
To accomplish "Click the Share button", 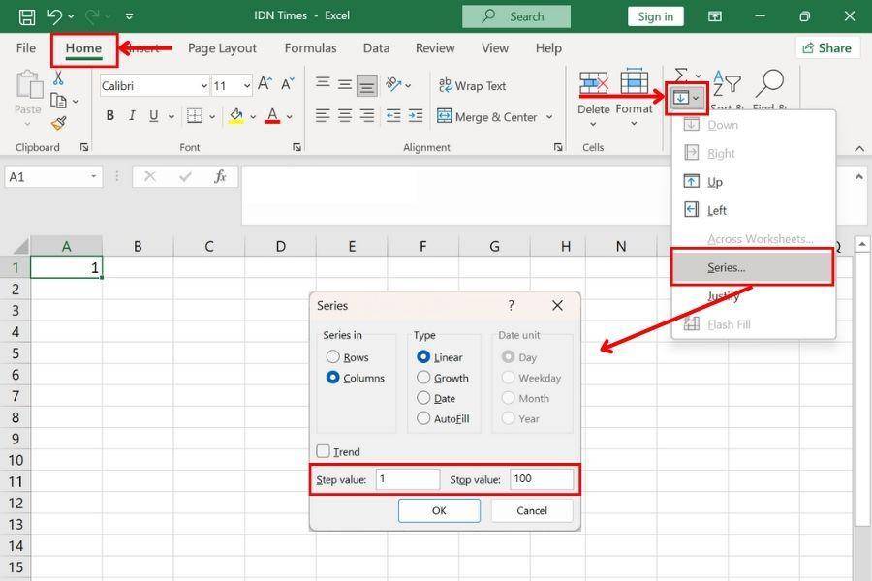I will click(x=827, y=48).
